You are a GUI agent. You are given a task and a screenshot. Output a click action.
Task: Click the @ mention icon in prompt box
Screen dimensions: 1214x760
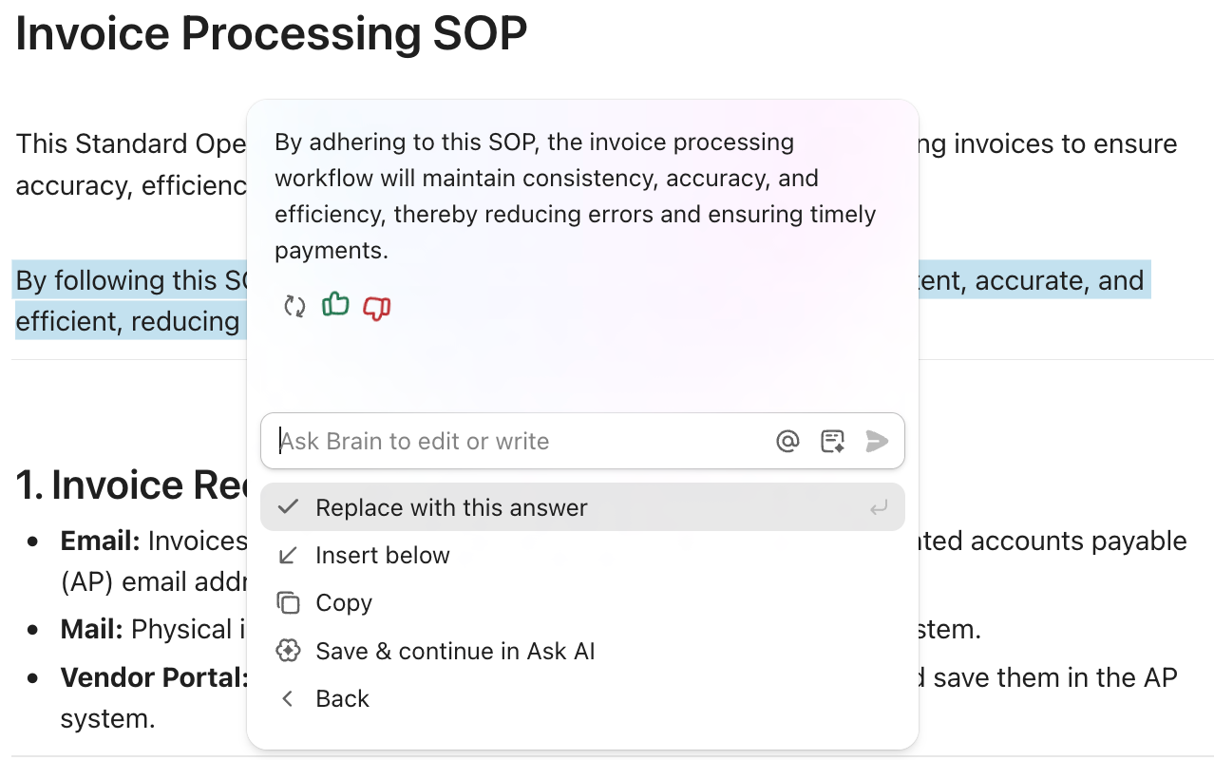point(787,441)
